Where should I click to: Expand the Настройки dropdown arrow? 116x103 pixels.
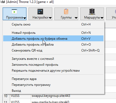point(50,18)
